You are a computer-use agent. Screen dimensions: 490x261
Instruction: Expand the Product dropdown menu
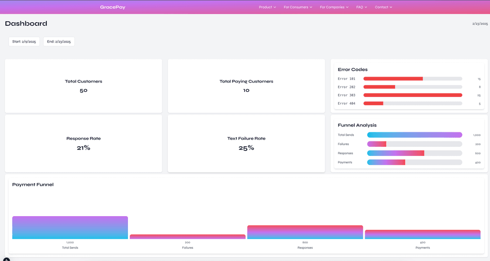click(x=267, y=7)
